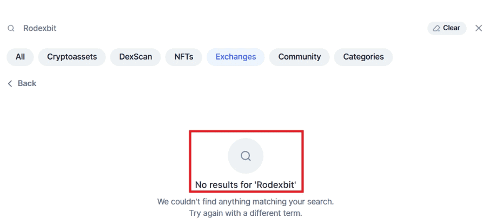
Task: Show results under NFTs tab
Action: (x=183, y=57)
